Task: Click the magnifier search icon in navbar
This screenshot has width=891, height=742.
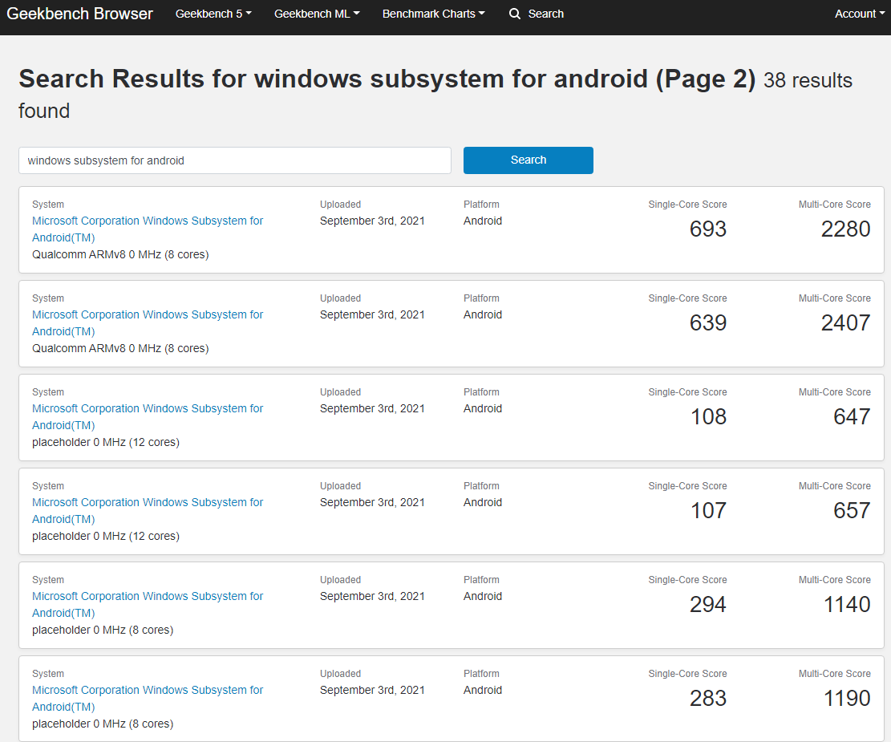Action: [x=514, y=14]
